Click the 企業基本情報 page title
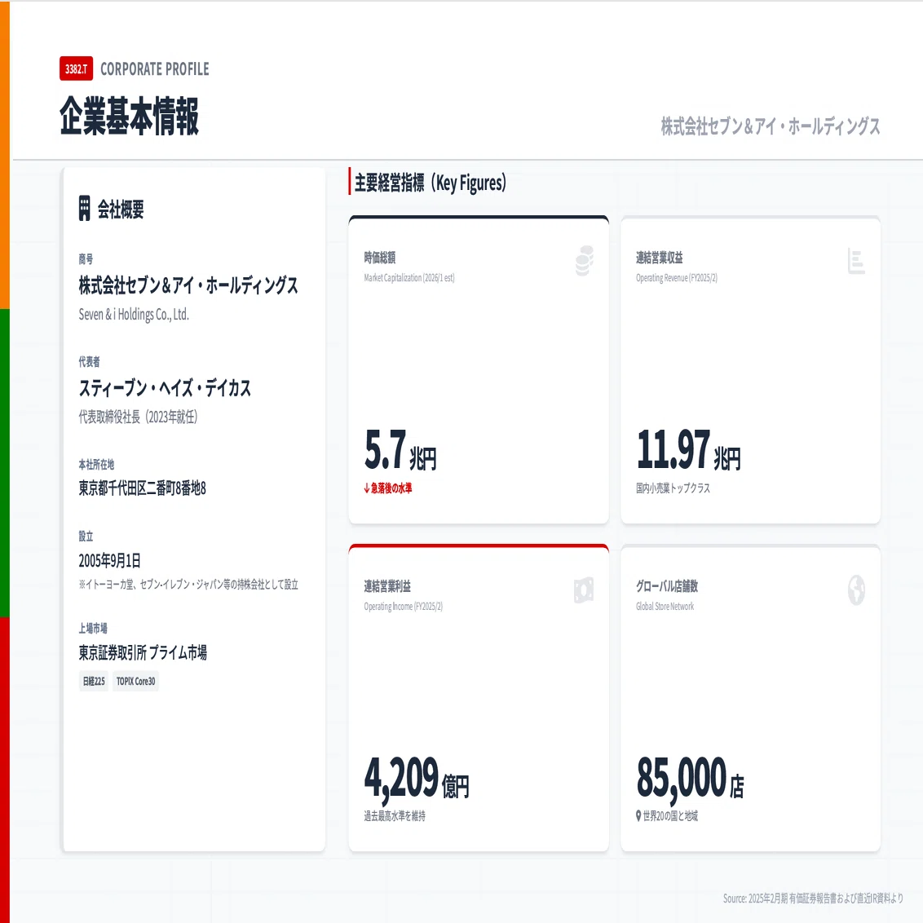The height and width of the screenshot is (923, 923). click(x=130, y=116)
